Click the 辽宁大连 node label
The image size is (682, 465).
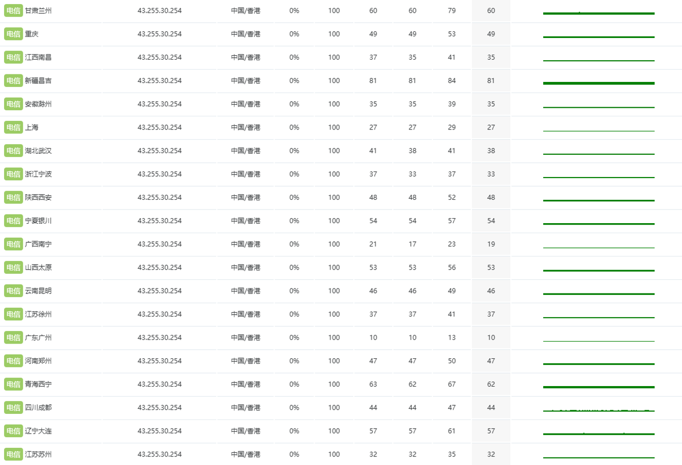(39, 431)
